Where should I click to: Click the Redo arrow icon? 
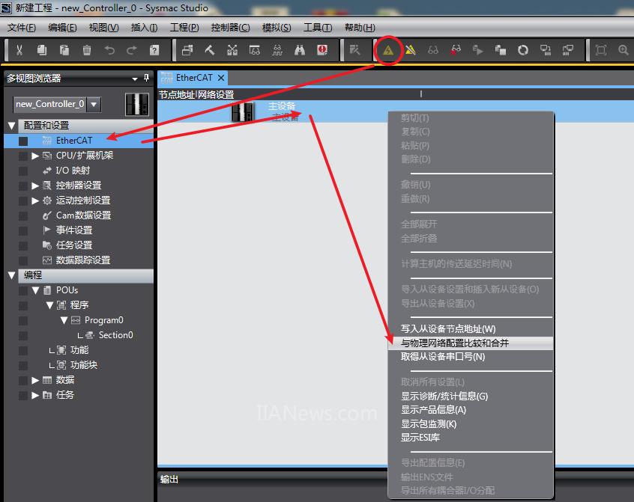[x=131, y=50]
